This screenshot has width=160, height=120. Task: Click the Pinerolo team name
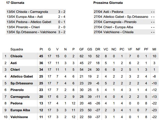click(x=17, y=90)
